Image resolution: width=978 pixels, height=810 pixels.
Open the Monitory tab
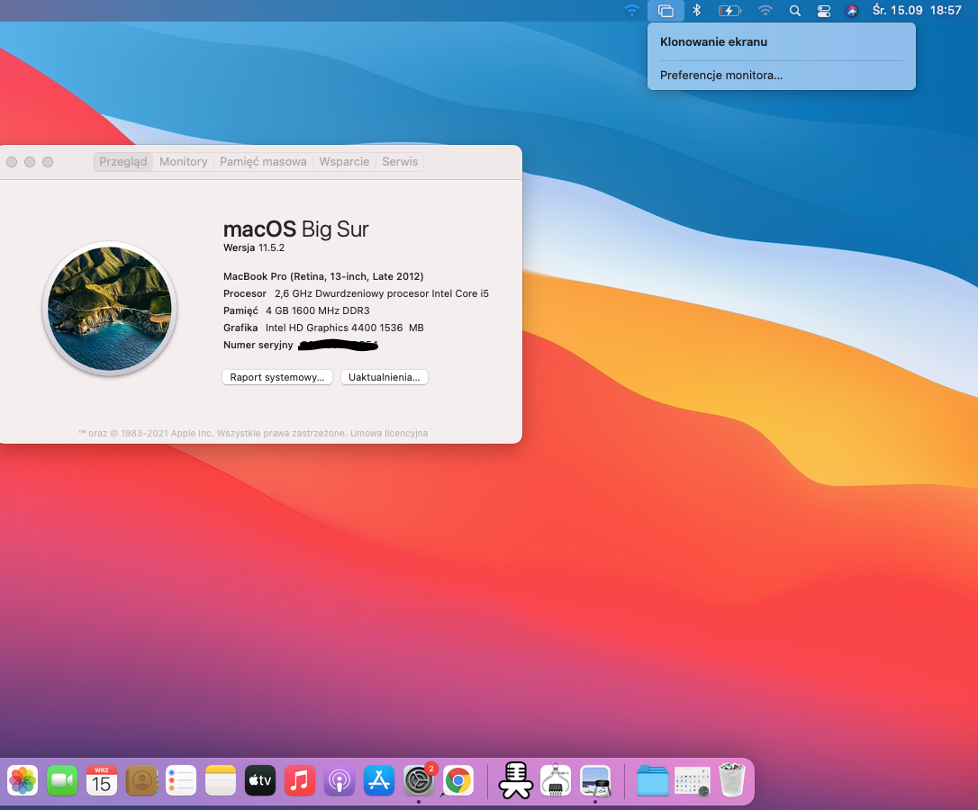pyautogui.click(x=183, y=162)
